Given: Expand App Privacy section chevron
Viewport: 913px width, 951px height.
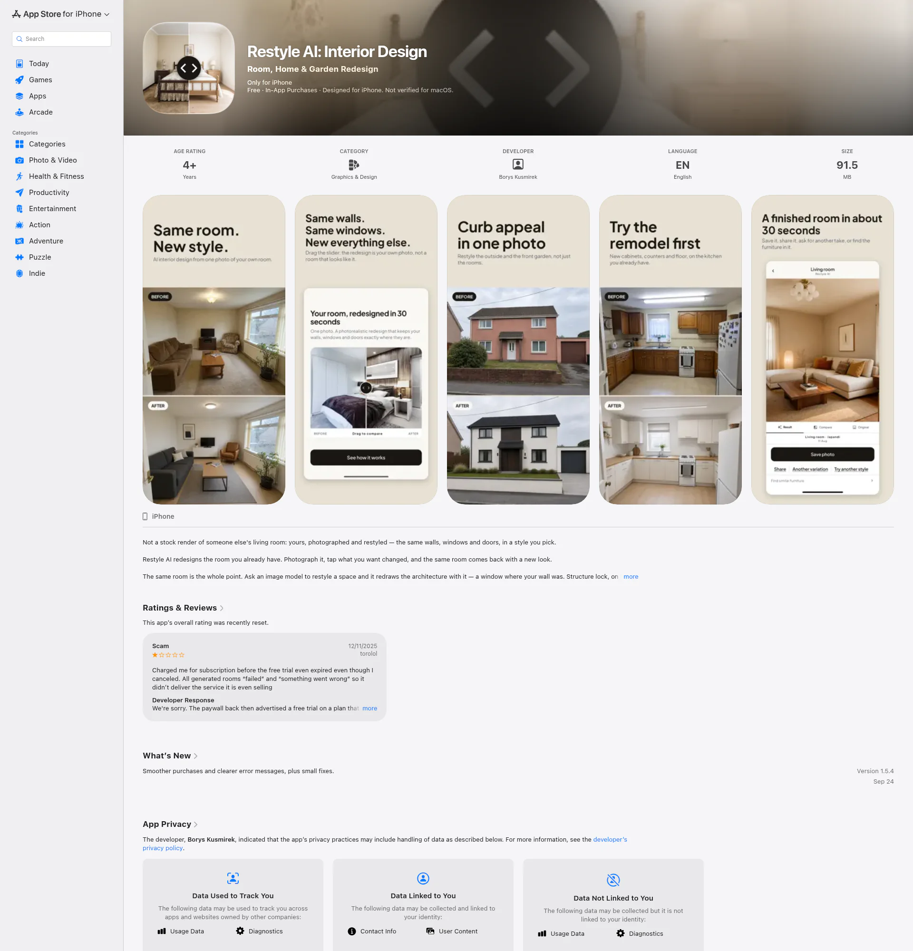Looking at the screenshot, I should (195, 825).
